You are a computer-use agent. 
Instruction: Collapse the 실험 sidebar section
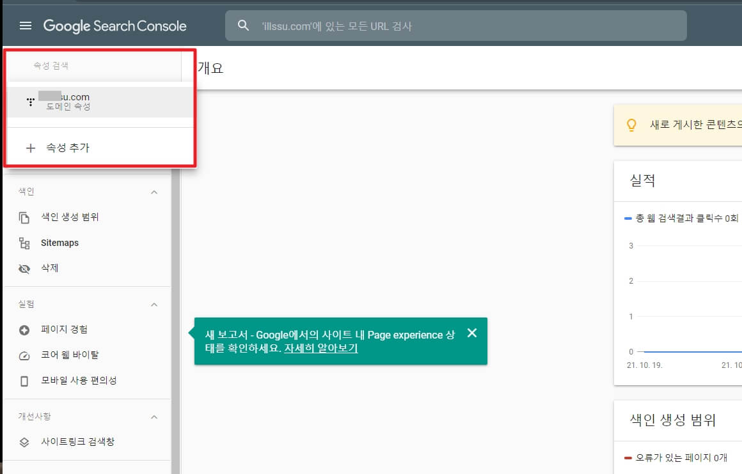tap(154, 304)
